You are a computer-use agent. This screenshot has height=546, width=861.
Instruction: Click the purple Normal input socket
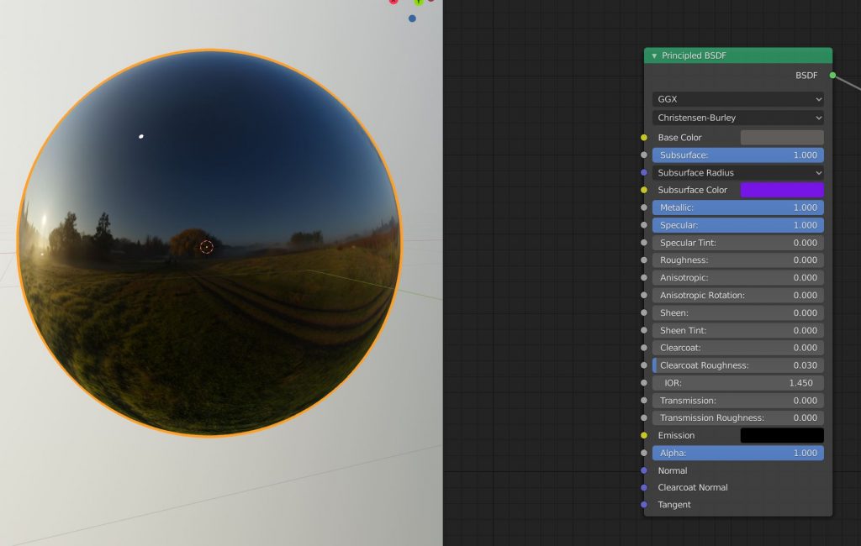[x=644, y=470]
